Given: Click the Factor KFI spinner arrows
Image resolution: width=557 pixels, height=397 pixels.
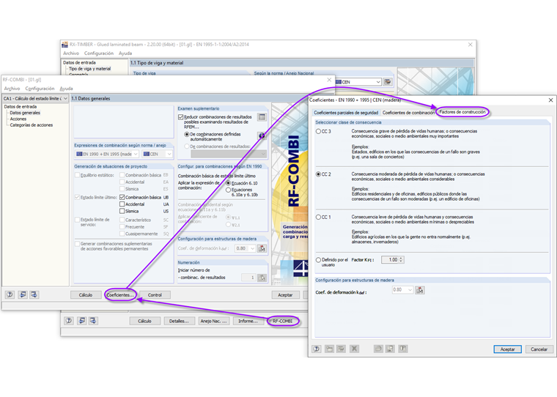Looking at the screenshot, I should pyautogui.click(x=401, y=260).
